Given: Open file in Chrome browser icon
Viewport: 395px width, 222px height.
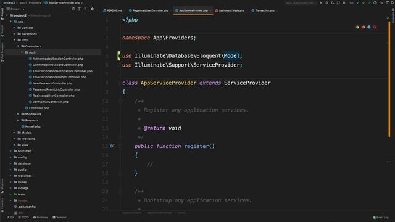Looking at the screenshot, I should point(357,27).
